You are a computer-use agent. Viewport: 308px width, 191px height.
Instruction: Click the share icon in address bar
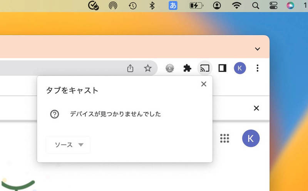coord(130,68)
